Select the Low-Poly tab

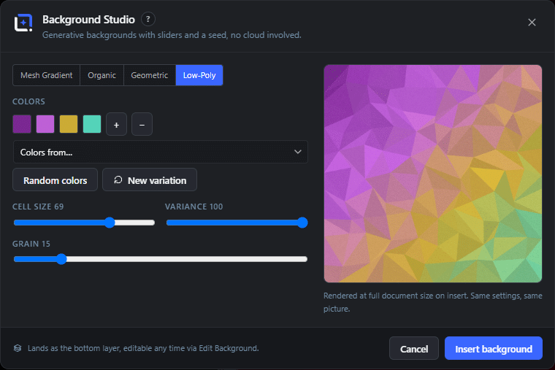pyautogui.click(x=199, y=75)
